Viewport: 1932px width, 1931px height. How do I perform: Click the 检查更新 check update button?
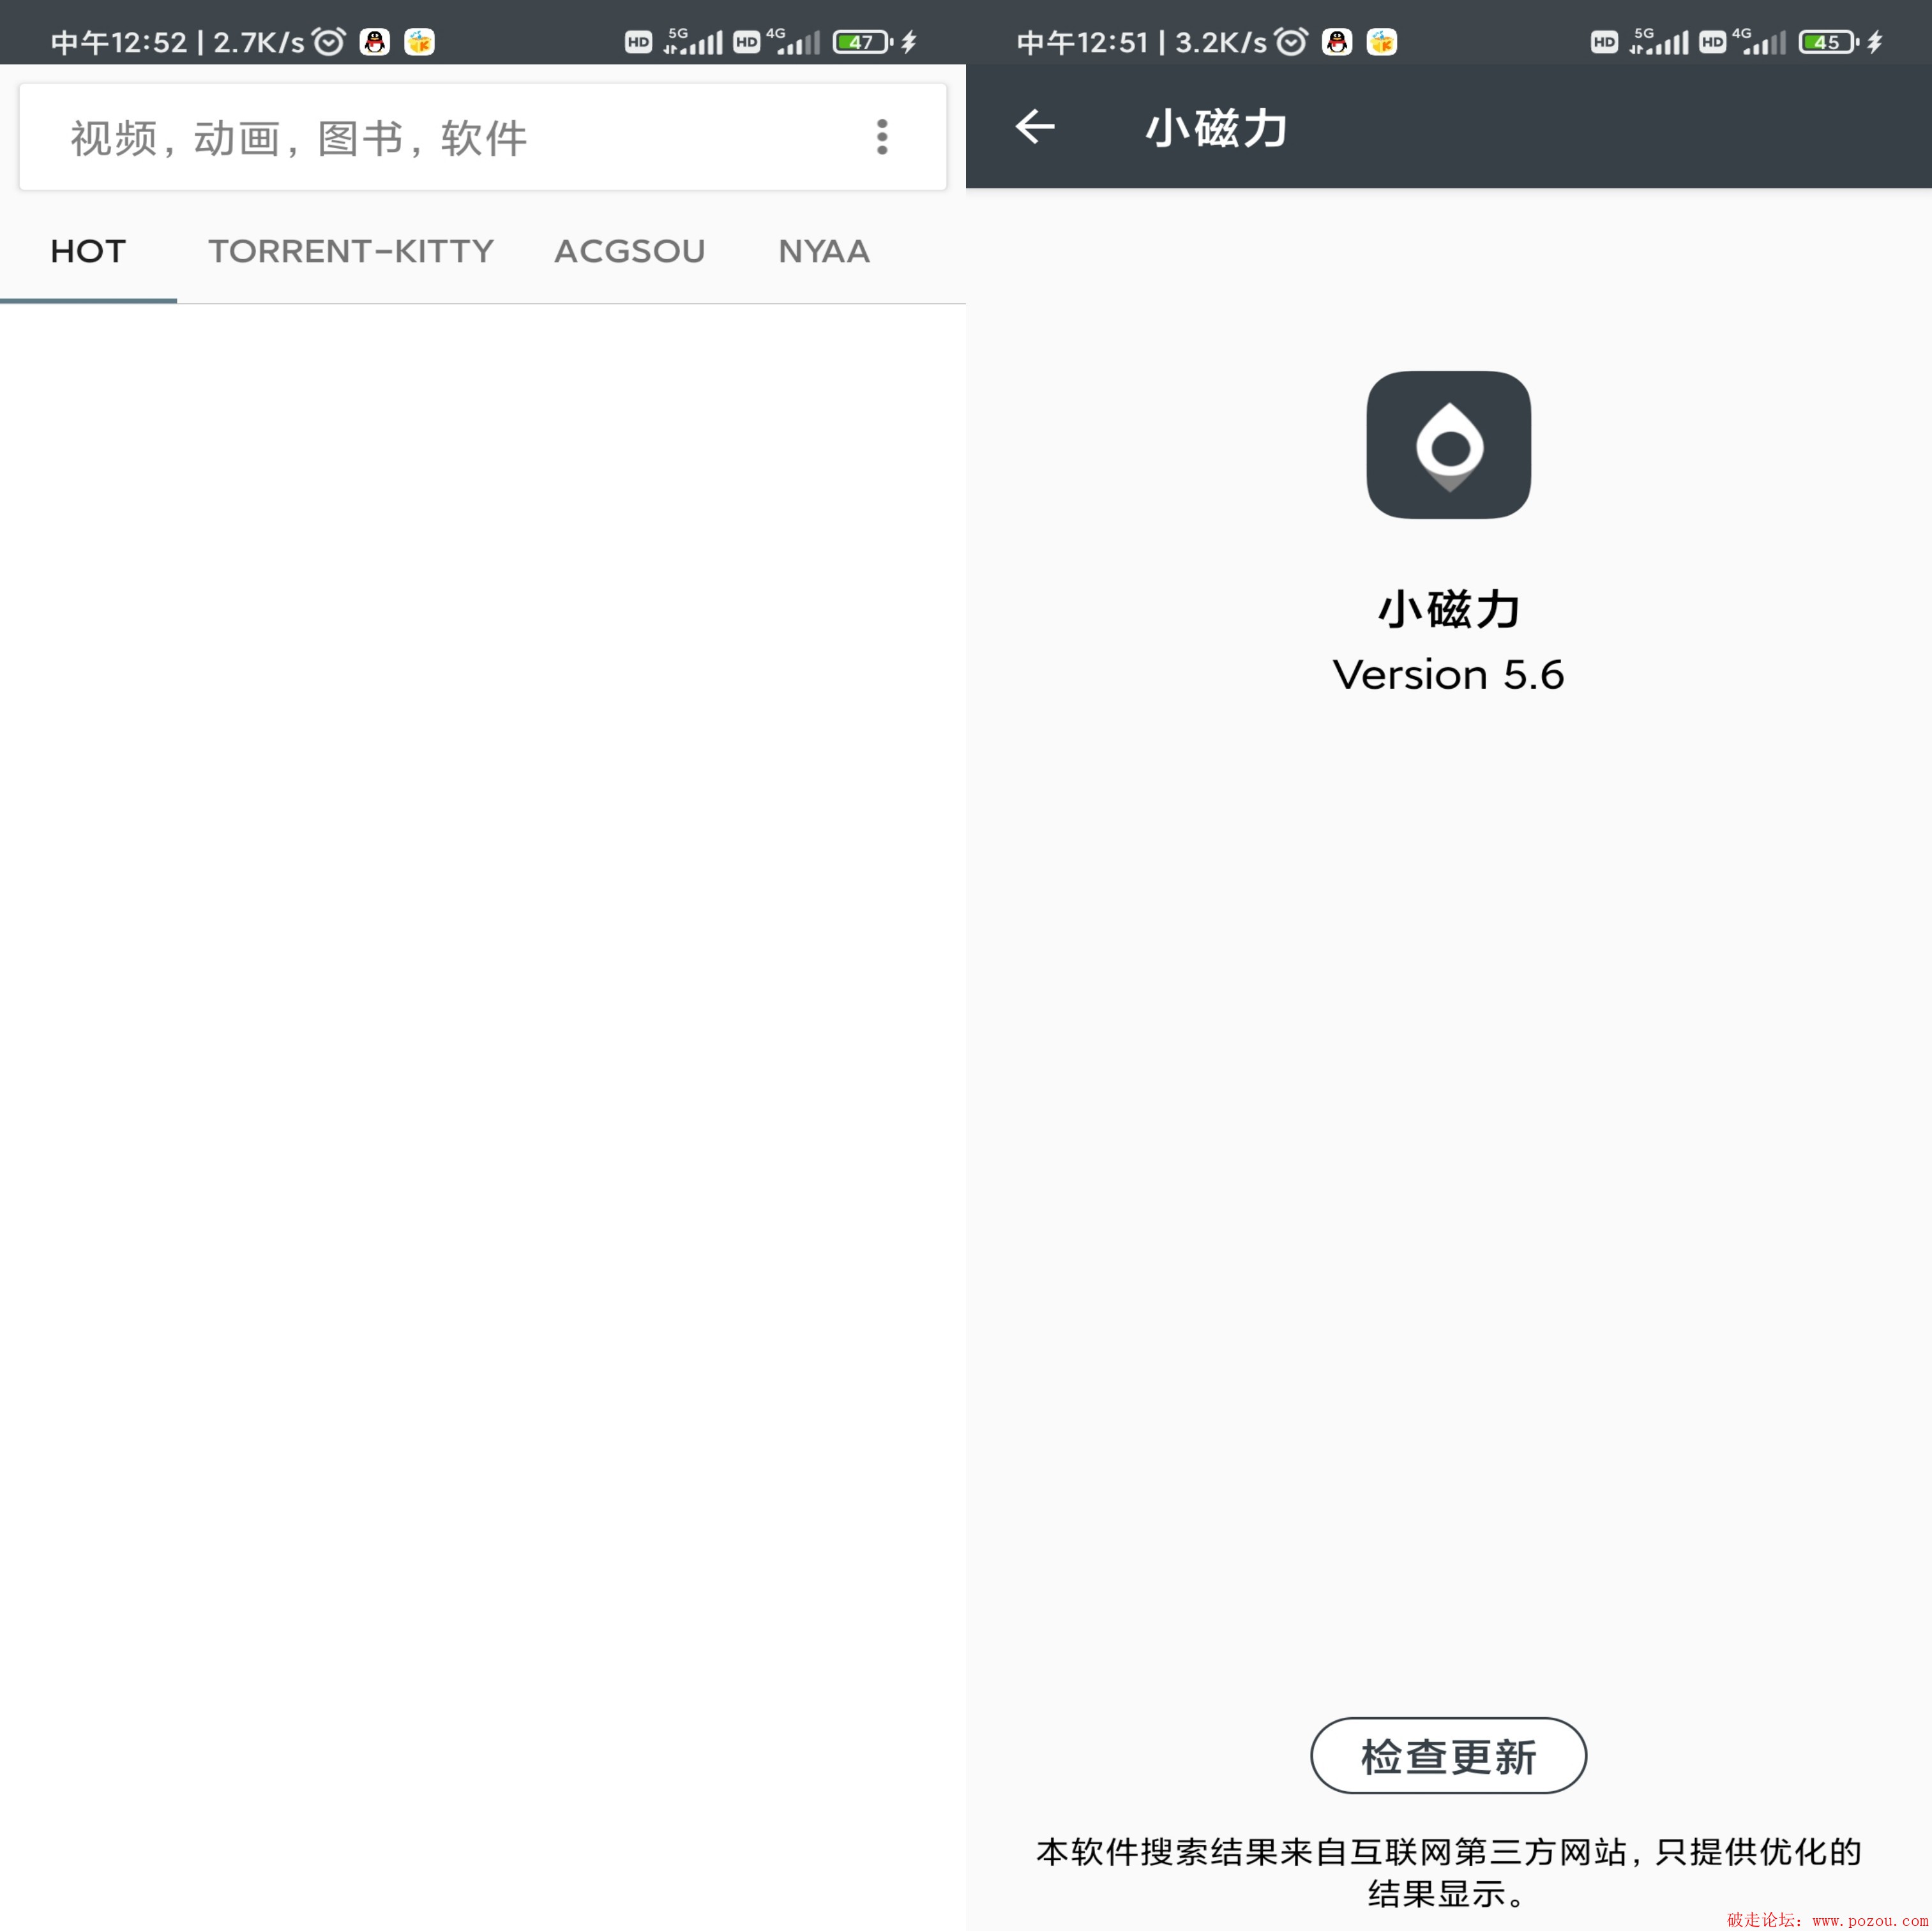pos(1448,1756)
